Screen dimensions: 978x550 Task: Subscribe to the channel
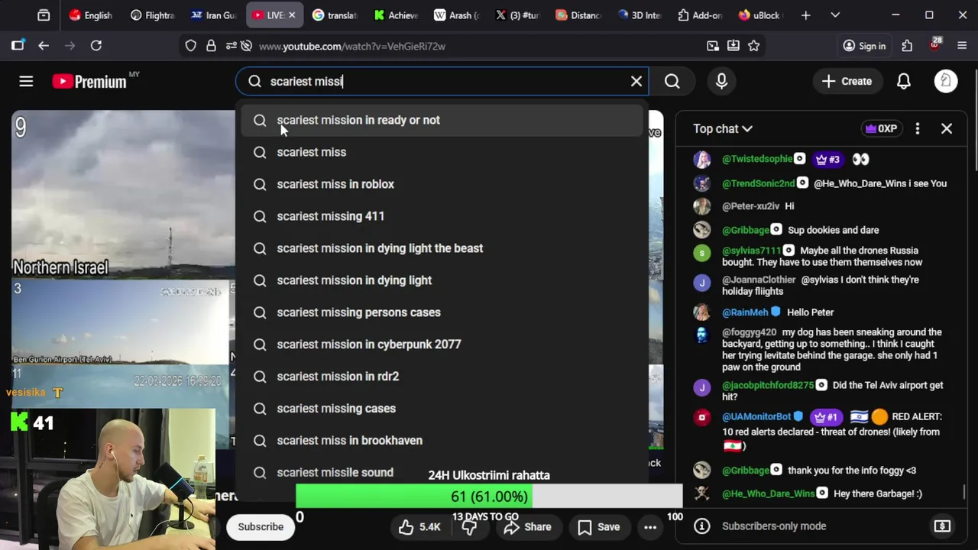coord(261,527)
